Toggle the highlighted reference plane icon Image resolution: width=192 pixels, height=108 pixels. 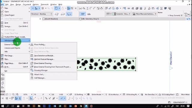(x=83, y=14)
